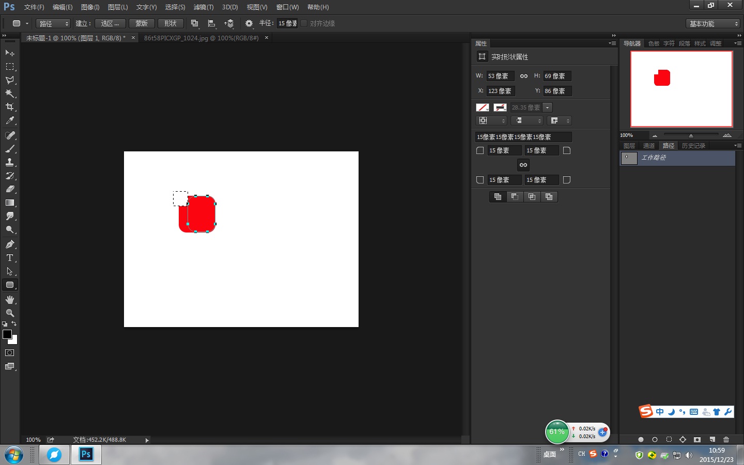This screenshot has width=744, height=465.
Task: Open the path alignment menu
Action: 211,23
